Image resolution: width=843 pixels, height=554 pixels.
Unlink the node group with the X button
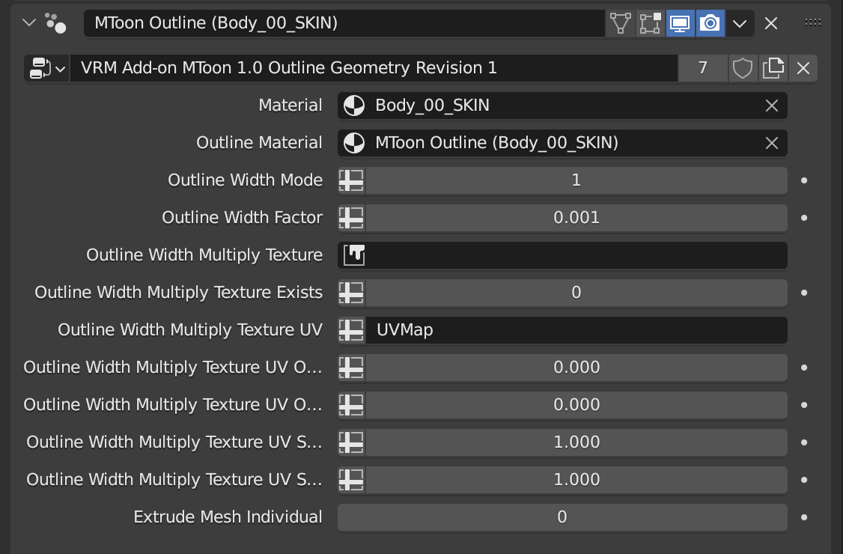(x=803, y=67)
